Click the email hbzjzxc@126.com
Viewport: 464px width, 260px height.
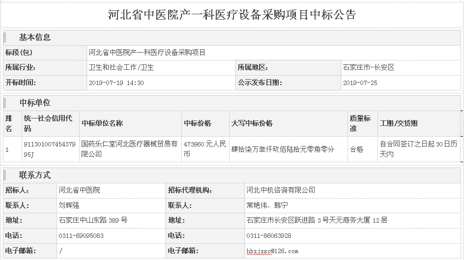[272, 251]
